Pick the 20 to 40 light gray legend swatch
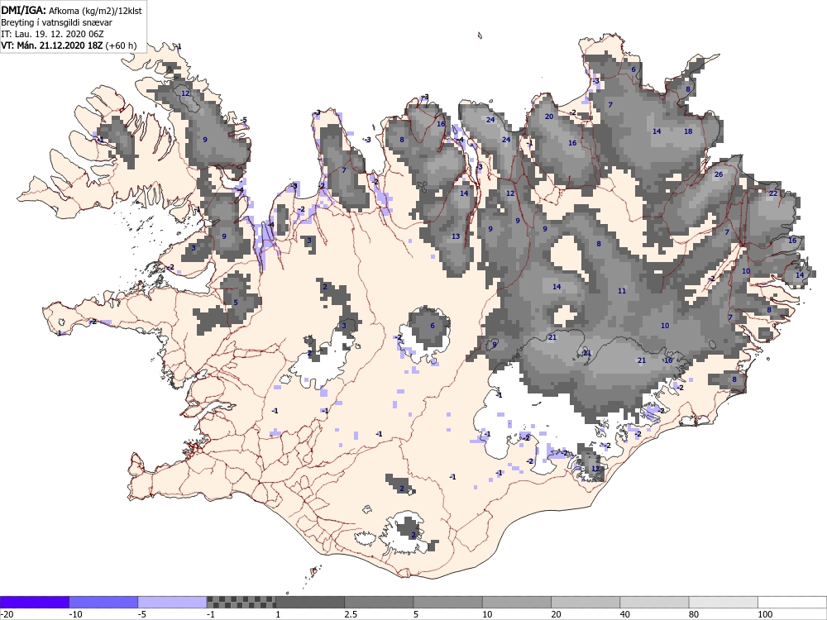The height and width of the screenshot is (620, 827). [x=586, y=602]
